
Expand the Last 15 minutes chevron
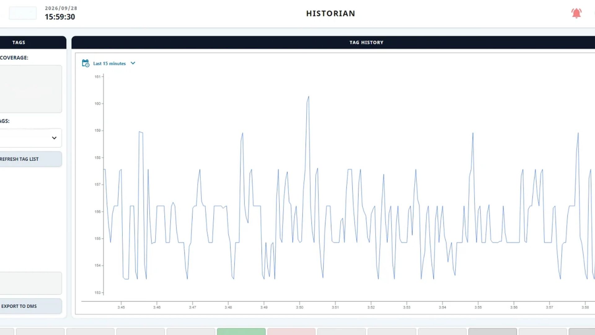133,63
